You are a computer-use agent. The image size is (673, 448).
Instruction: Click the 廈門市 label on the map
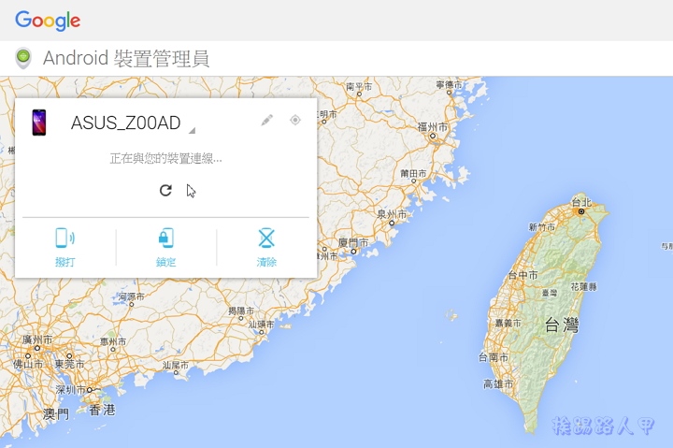pos(353,242)
